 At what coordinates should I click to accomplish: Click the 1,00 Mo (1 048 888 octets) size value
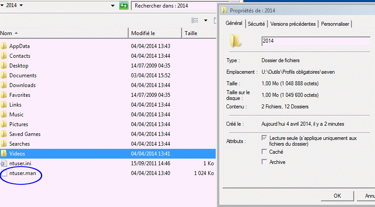pyautogui.click(x=290, y=84)
